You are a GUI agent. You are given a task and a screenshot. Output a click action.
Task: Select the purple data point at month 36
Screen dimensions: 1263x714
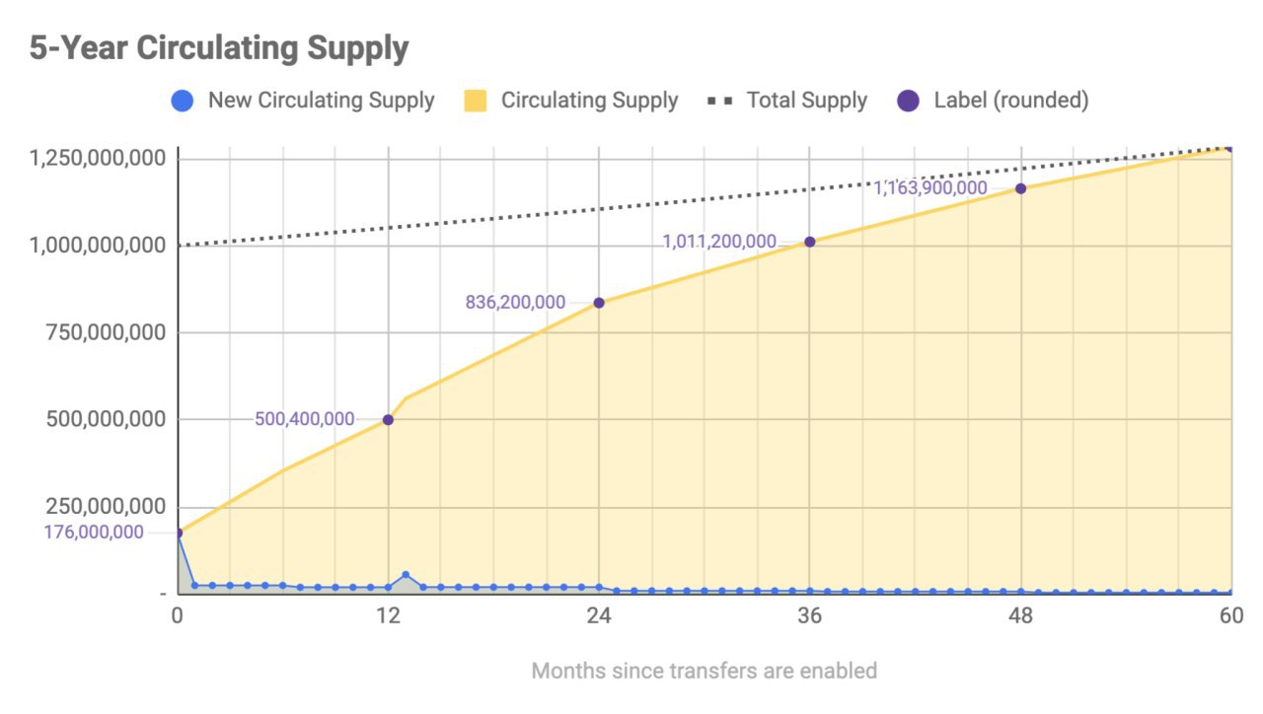[810, 242]
